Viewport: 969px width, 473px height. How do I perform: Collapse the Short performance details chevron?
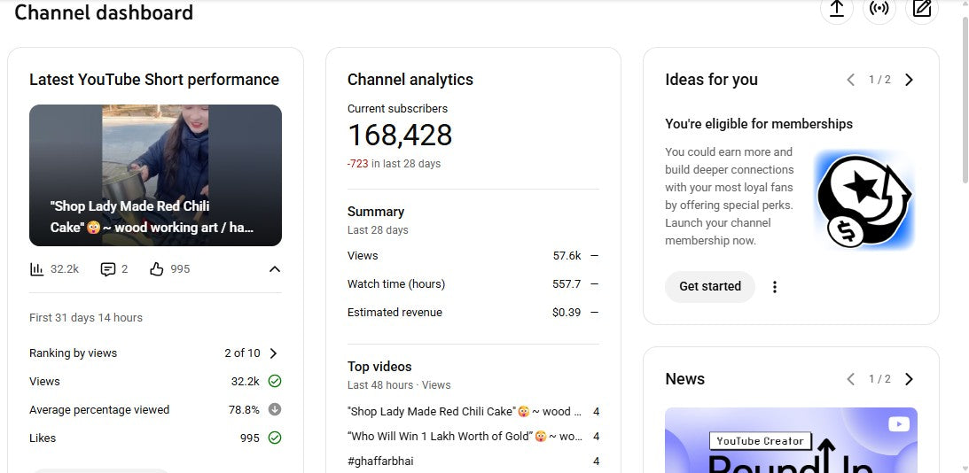point(274,269)
